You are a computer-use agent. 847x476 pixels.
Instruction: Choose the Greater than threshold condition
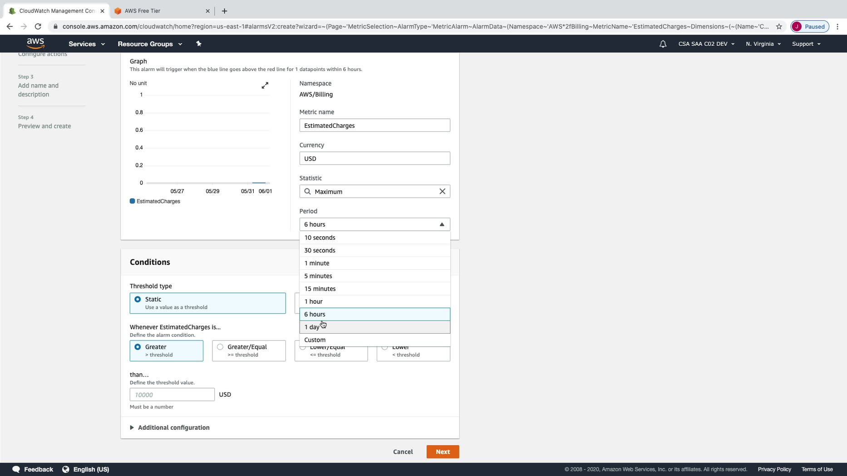[138, 347]
